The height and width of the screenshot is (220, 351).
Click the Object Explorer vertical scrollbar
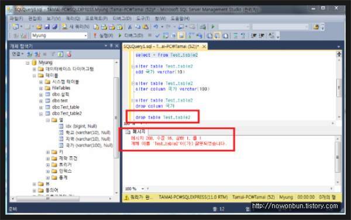116,118
